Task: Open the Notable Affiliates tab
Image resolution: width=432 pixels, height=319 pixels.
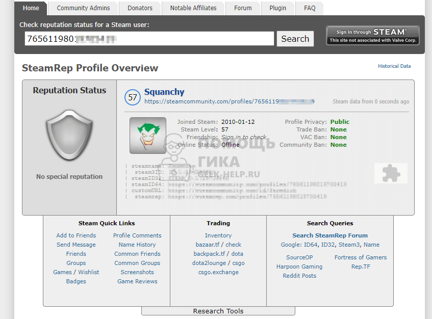Action: coord(193,8)
